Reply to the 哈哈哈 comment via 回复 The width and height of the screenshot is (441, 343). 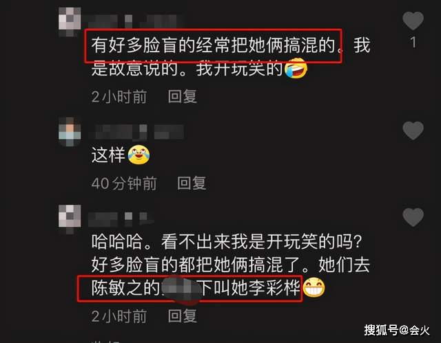(x=182, y=316)
